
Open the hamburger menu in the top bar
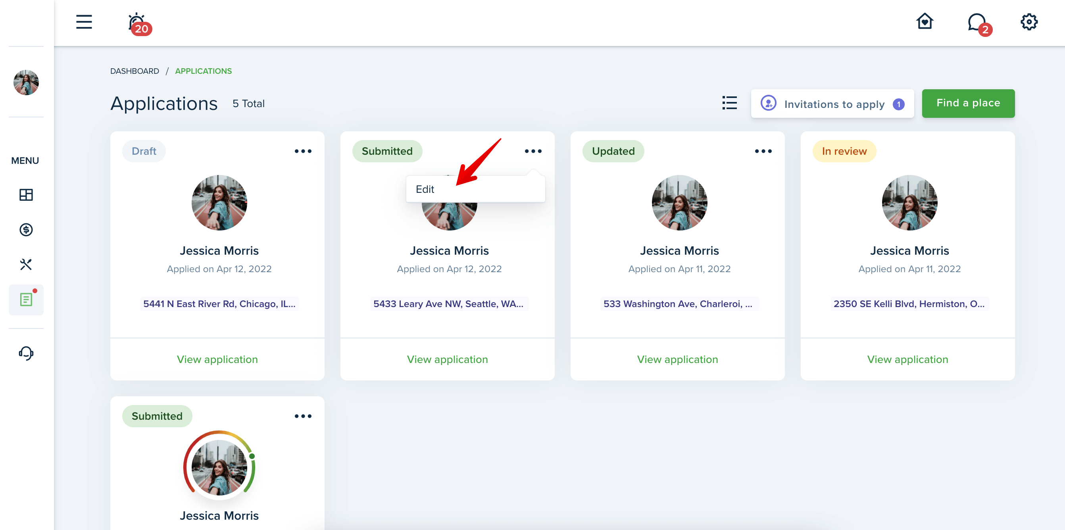tap(84, 22)
